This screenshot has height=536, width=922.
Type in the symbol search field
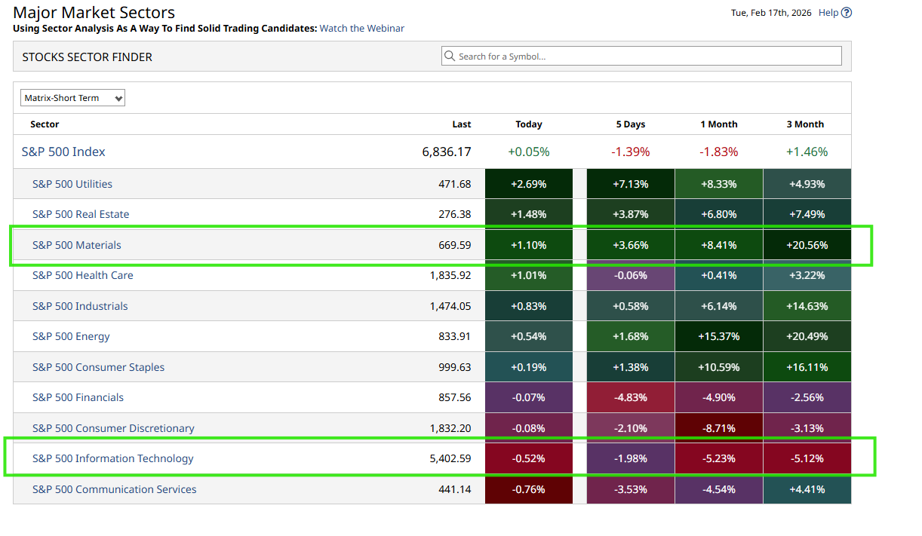649,57
